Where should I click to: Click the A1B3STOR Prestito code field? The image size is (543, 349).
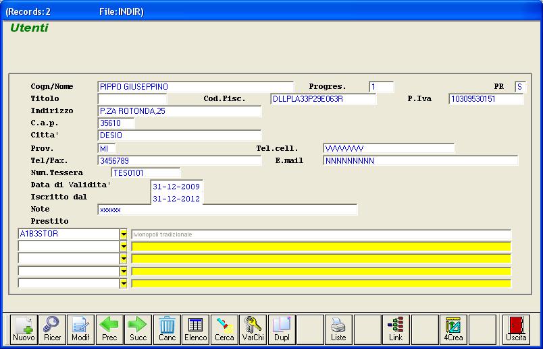[69, 234]
